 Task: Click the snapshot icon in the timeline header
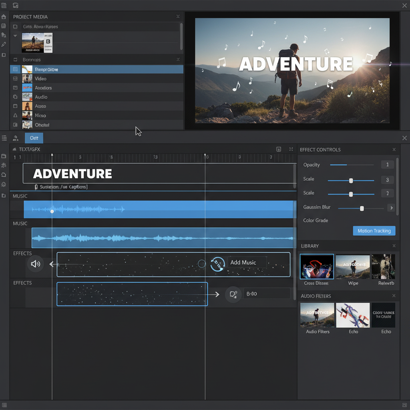[x=279, y=149]
